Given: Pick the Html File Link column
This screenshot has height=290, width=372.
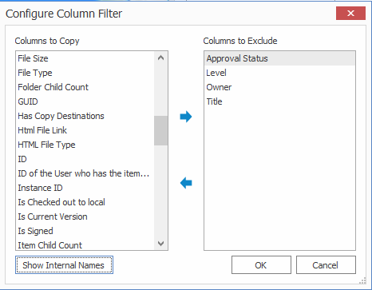Looking at the screenshot, I should (85, 130).
